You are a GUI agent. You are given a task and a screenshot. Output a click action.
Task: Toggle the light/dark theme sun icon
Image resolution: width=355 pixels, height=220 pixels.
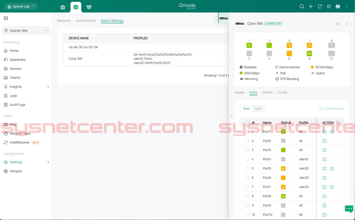point(329,6)
